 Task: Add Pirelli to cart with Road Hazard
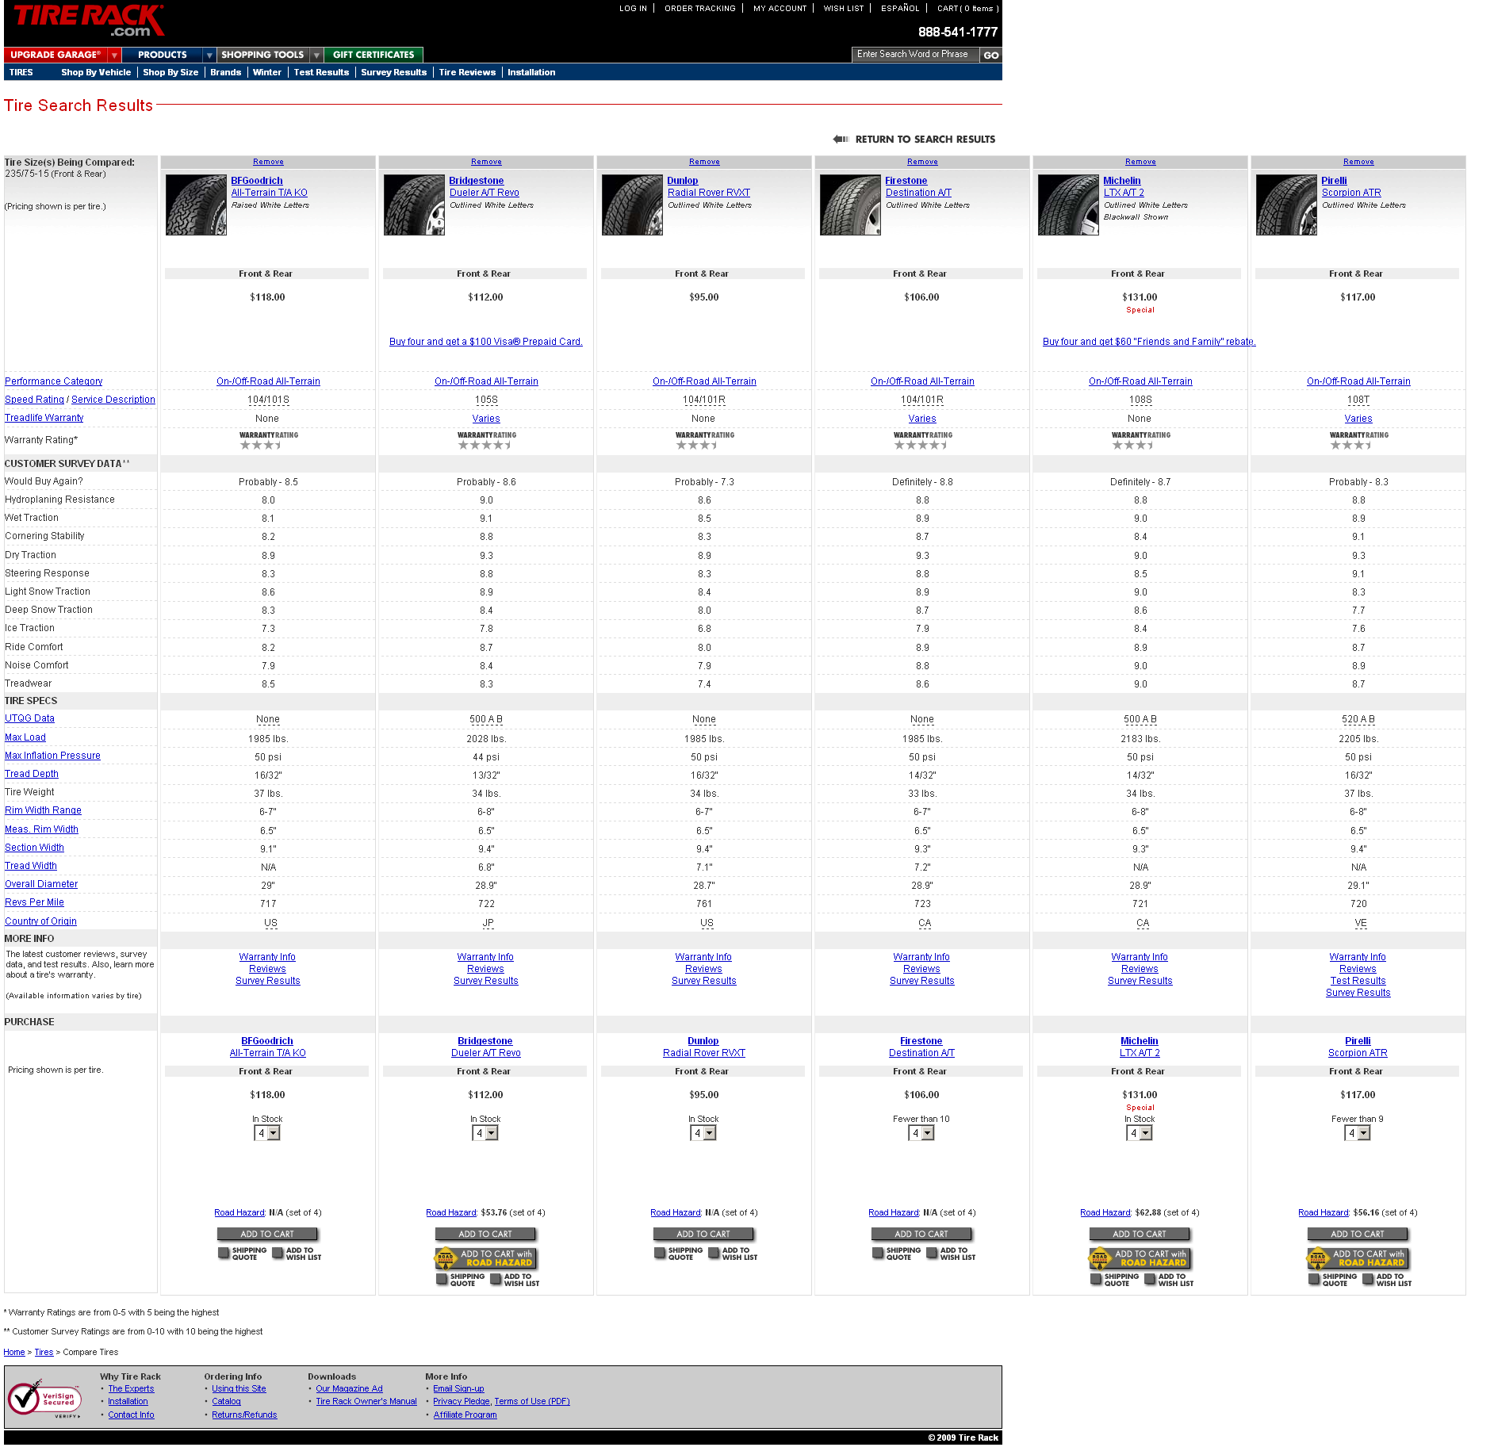point(1358,1258)
